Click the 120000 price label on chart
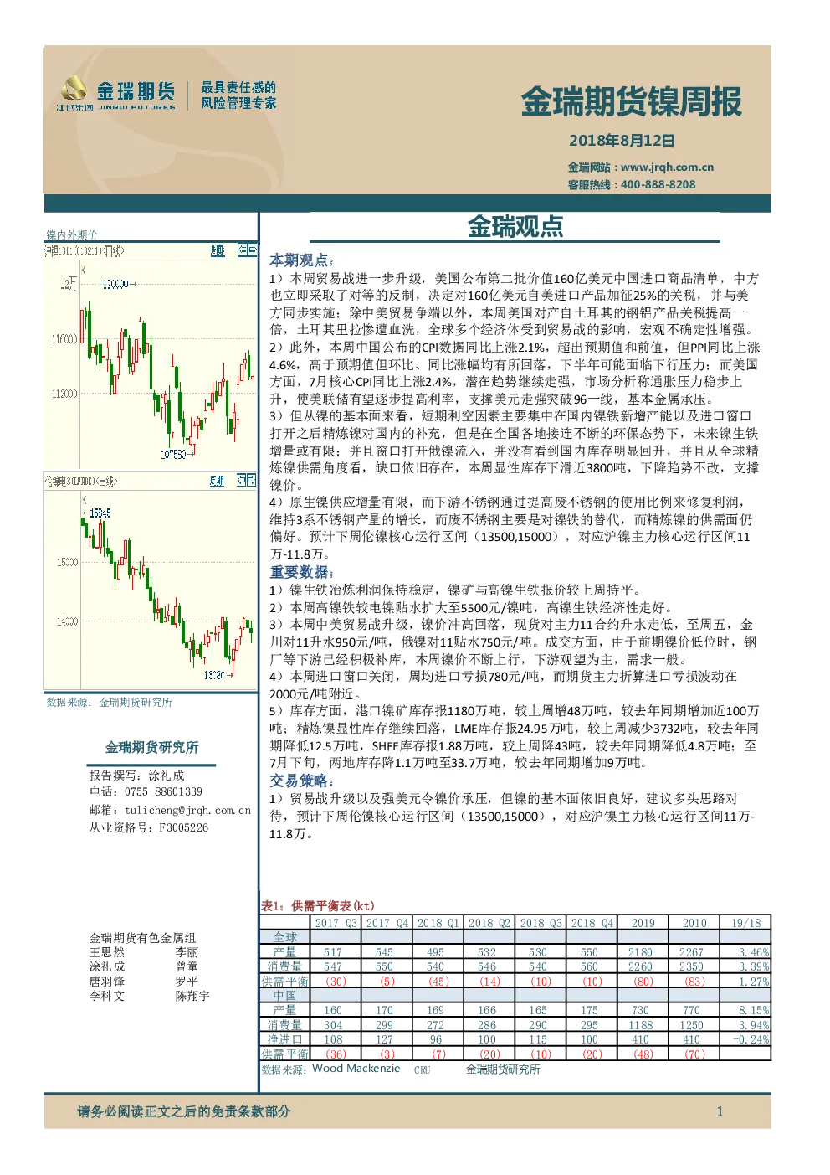 (x=115, y=285)
